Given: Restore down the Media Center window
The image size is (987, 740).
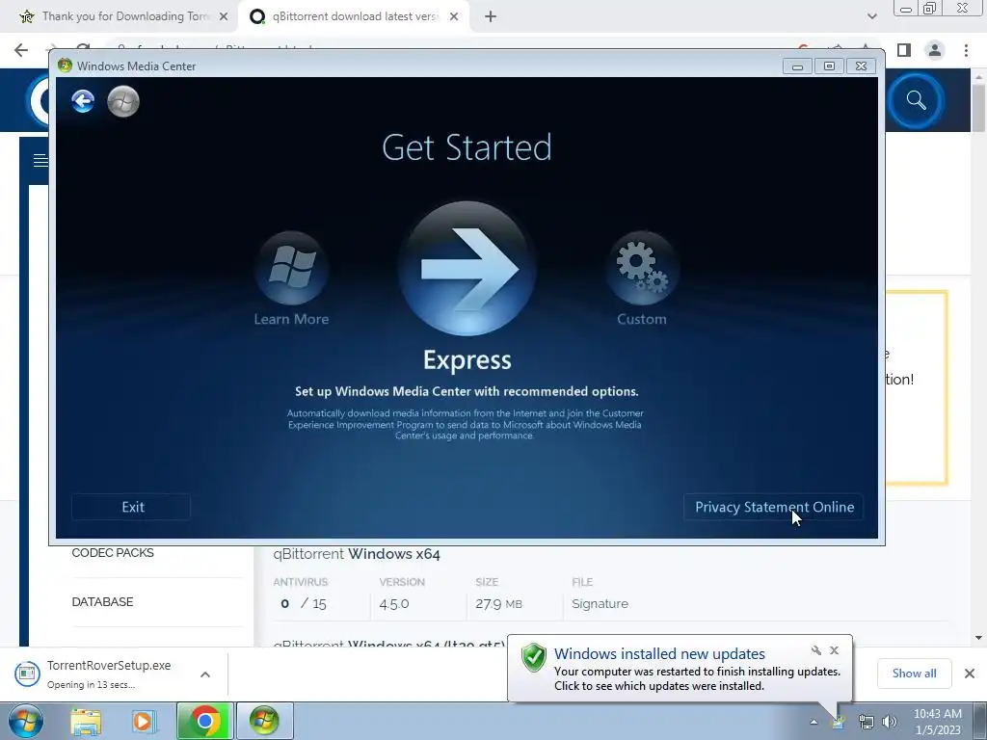Looking at the screenshot, I should 829,66.
